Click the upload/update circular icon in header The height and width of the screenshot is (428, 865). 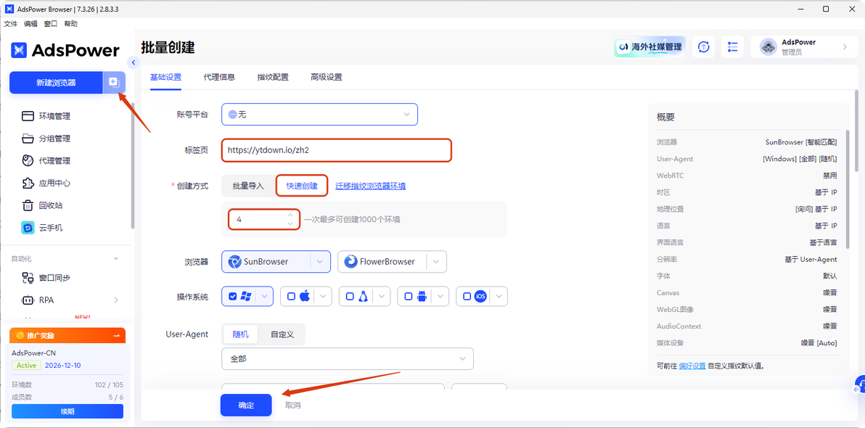point(703,47)
